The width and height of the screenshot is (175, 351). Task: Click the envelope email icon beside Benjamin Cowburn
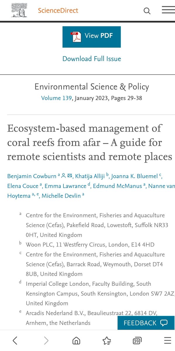[x=70, y=176]
